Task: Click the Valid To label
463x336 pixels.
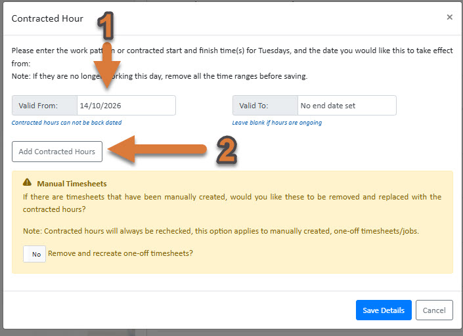Action: 254,106
